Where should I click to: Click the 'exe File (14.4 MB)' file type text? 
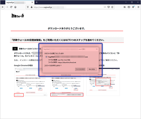point(64,60)
